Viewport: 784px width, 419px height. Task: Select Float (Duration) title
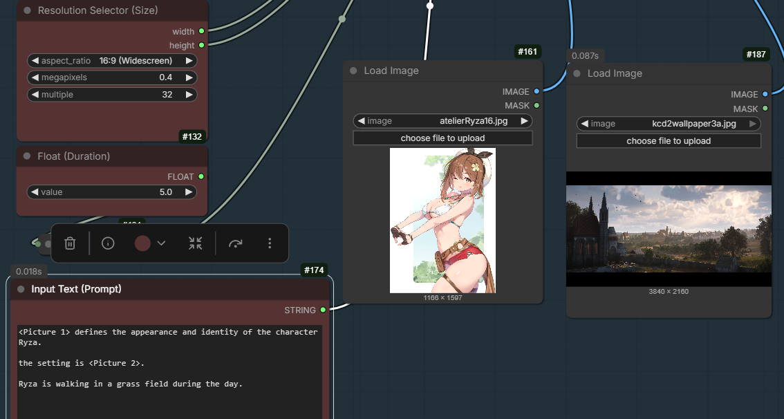pyautogui.click(x=73, y=156)
